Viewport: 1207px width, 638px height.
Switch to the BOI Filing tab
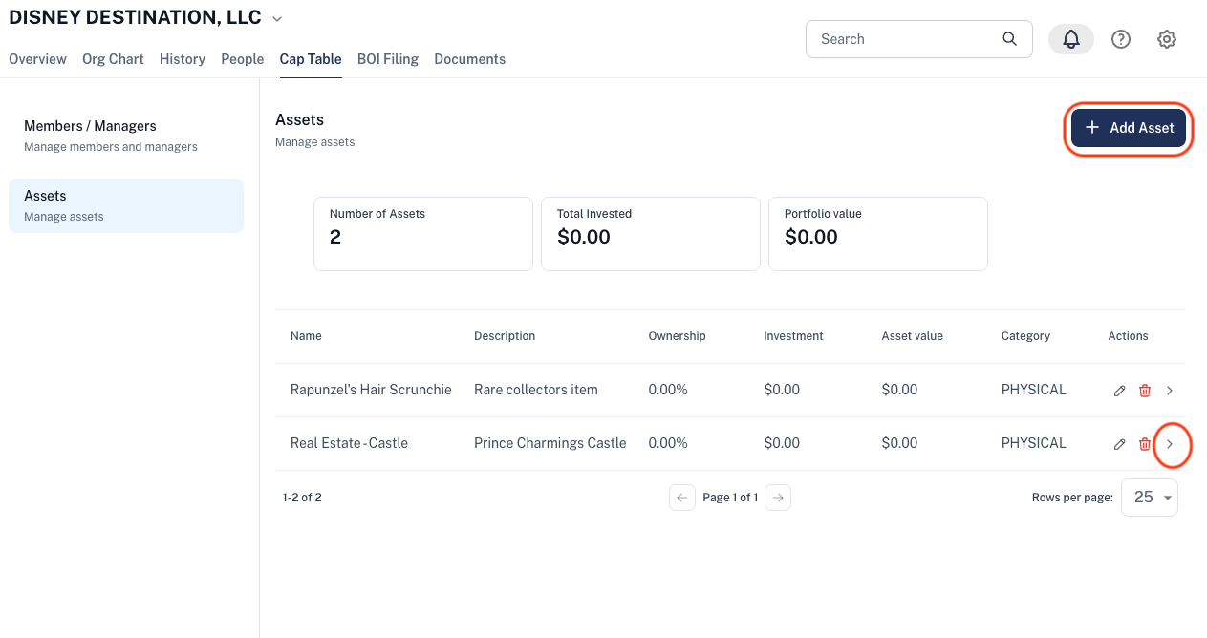(388, 59)
